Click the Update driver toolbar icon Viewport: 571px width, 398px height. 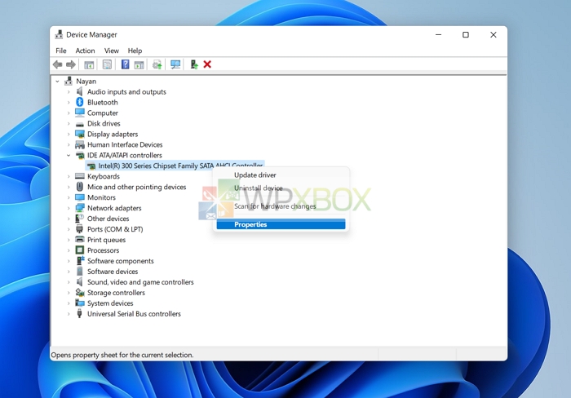pyautogui.click(x=157, y=64)
